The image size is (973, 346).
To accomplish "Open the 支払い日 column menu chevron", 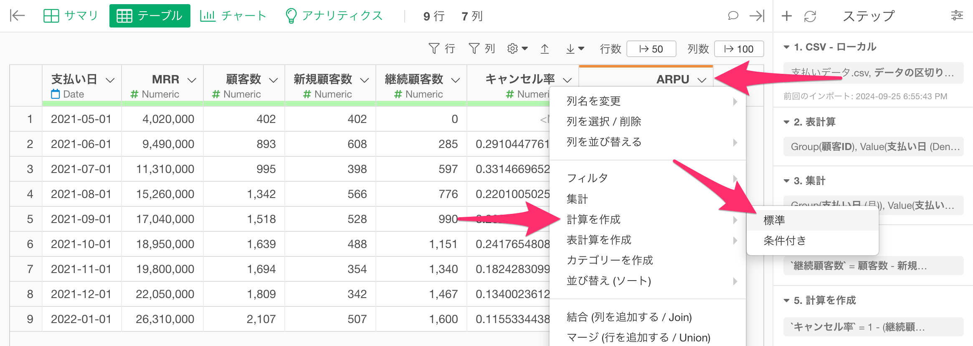I will pos(110,80).
